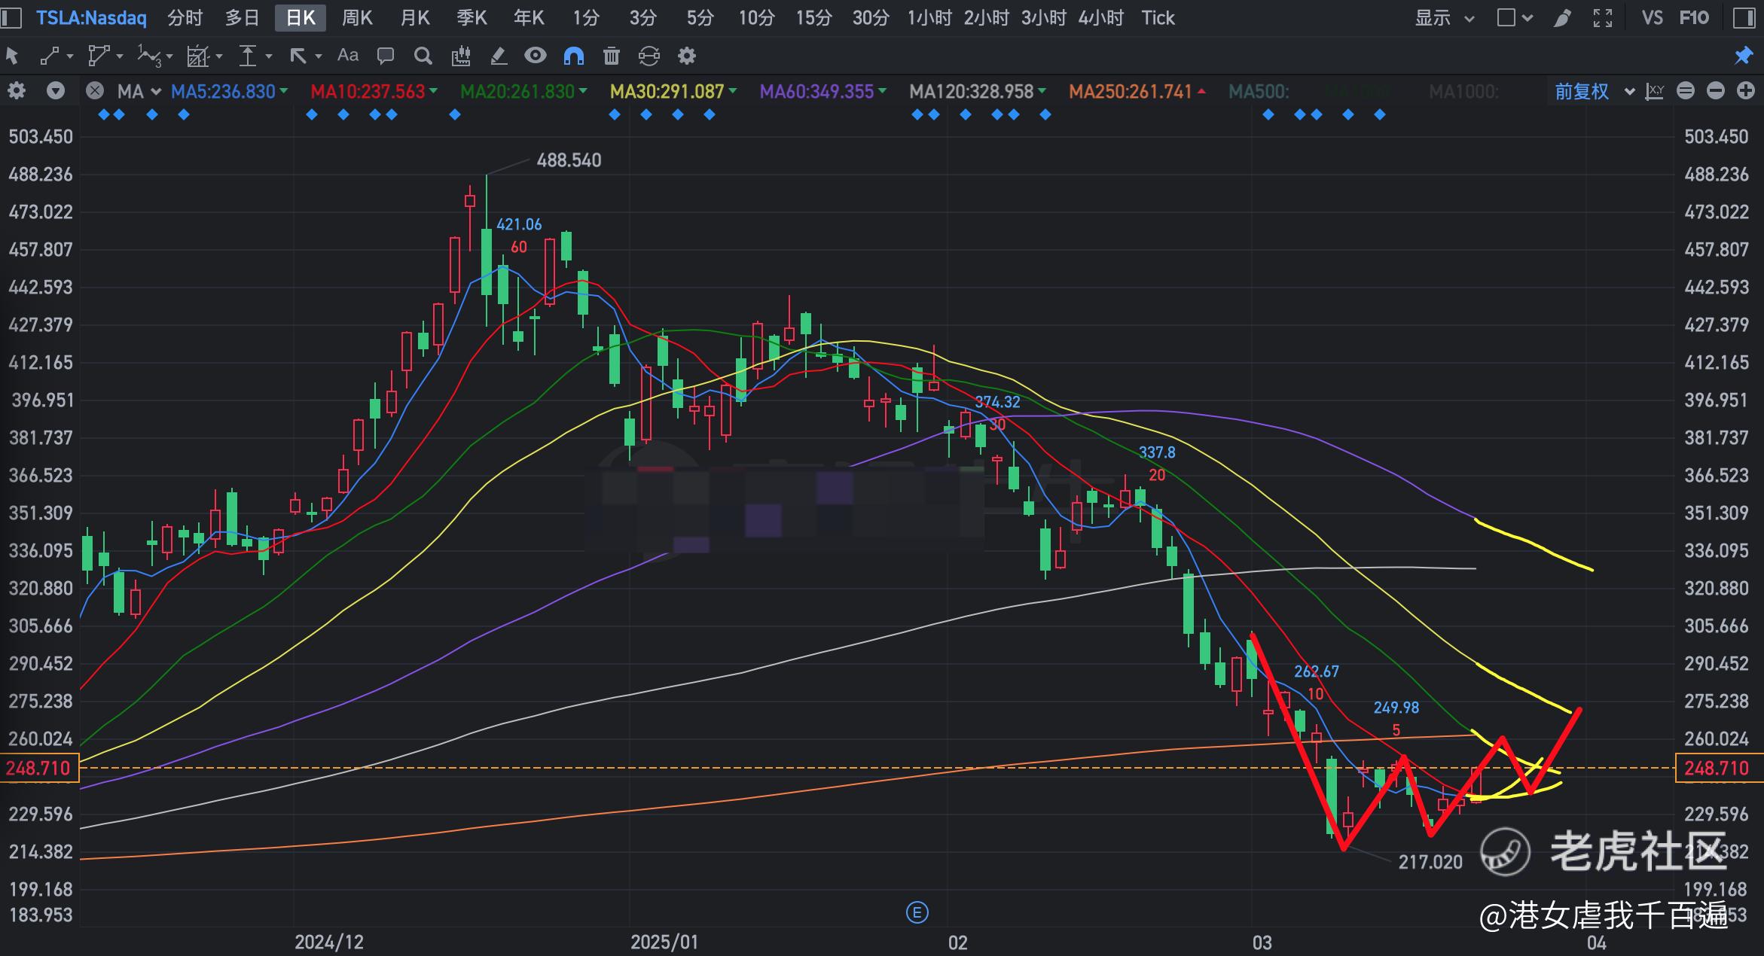Open the MA60 line options arrow
1764x956 pixels.
point(883,91)
